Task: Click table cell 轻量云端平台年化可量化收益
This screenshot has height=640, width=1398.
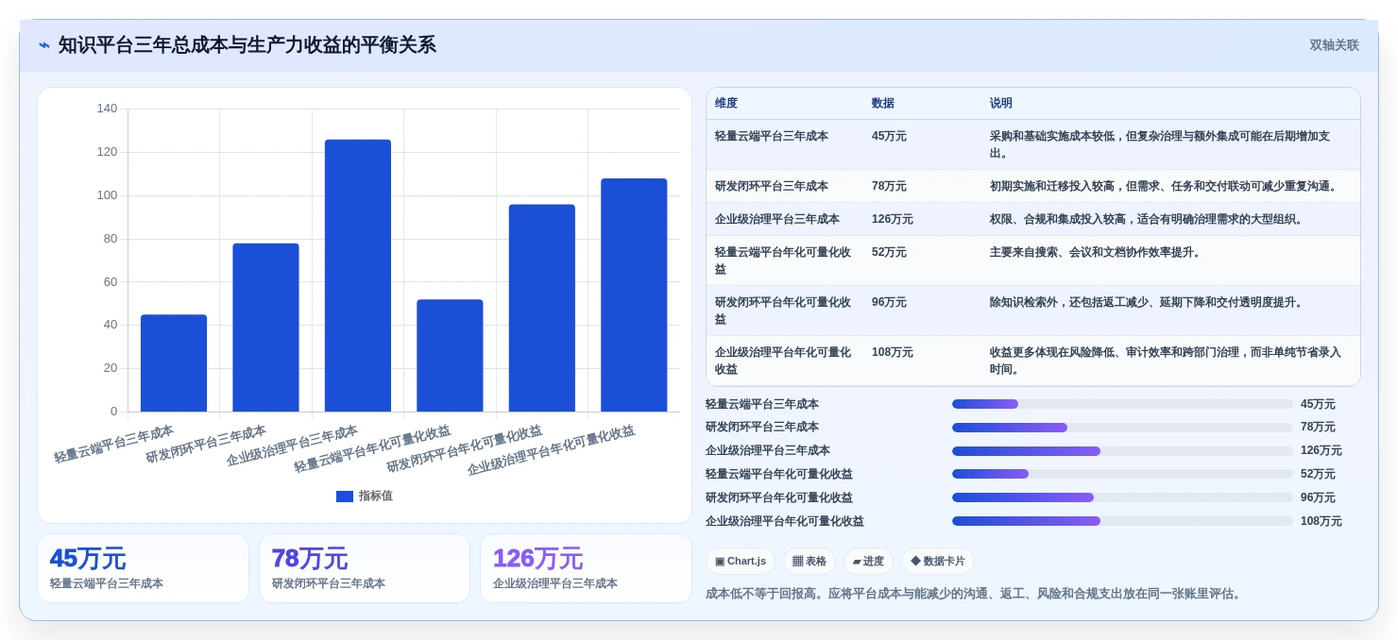Action: (x=783, y=261)
